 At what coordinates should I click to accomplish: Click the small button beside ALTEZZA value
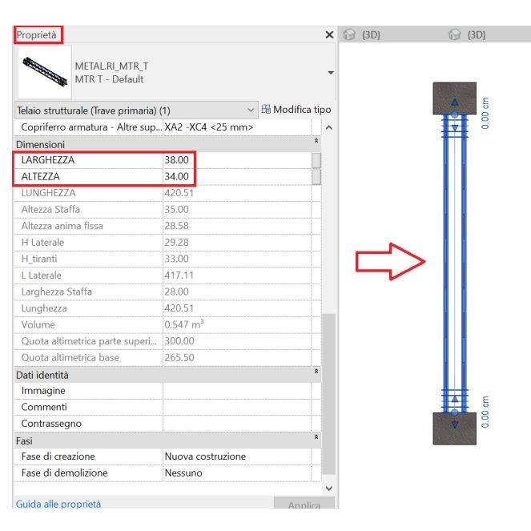click(316, 176)
